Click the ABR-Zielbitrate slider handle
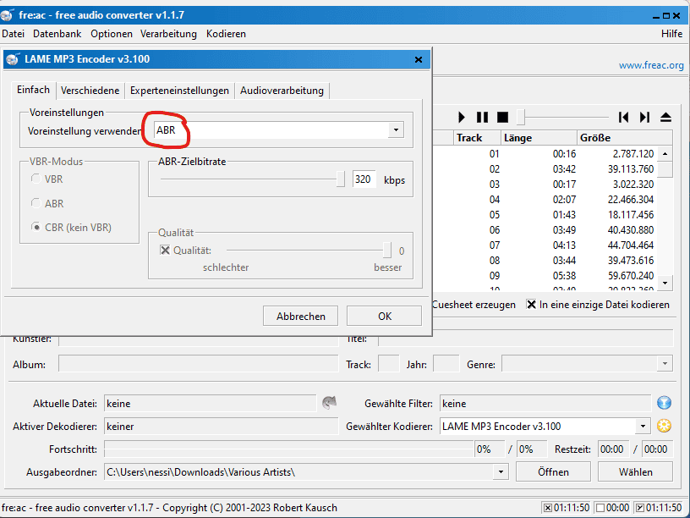690x518 pixels. (341, 179)
